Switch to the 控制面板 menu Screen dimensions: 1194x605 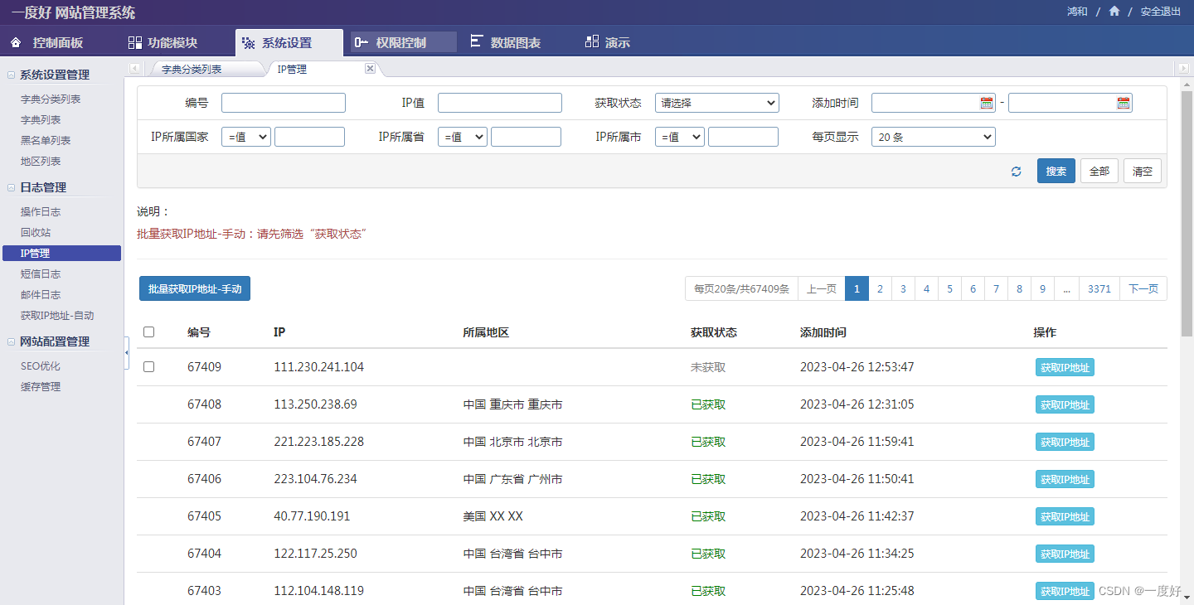58,42
